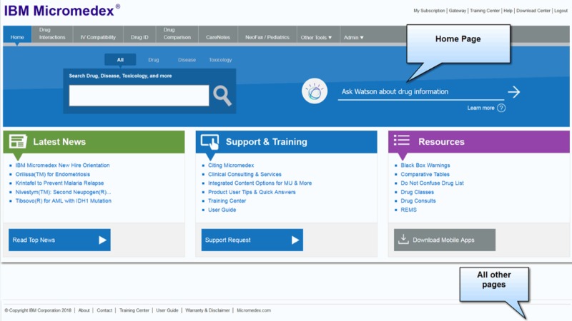Select the Drug search filter

click(154, 60)
